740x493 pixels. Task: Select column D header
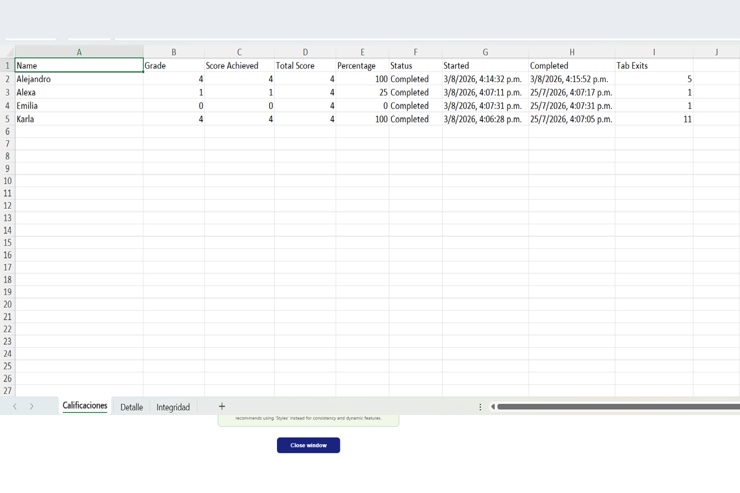click(305, 52)
